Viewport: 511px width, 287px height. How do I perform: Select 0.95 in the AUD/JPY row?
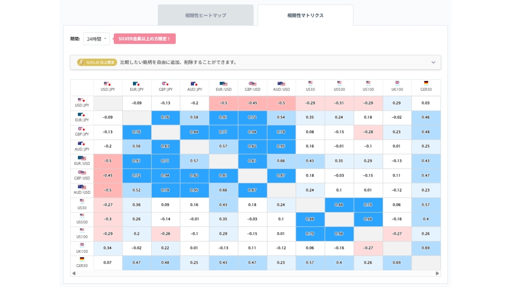click(x=281, y=146)
